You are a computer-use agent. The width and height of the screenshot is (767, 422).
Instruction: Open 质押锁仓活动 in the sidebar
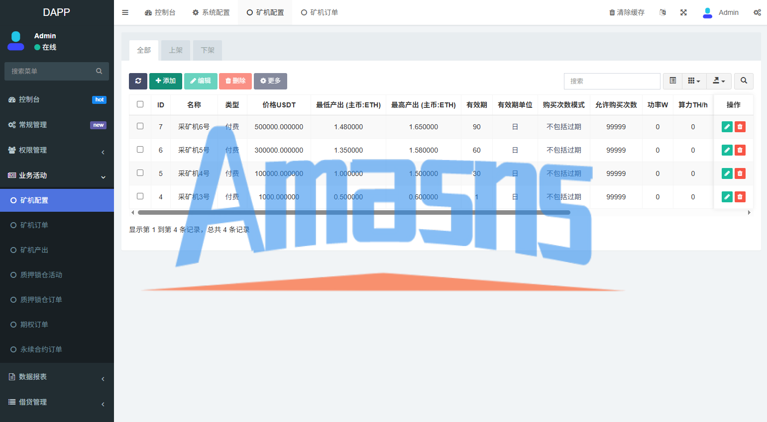point(57,275)
